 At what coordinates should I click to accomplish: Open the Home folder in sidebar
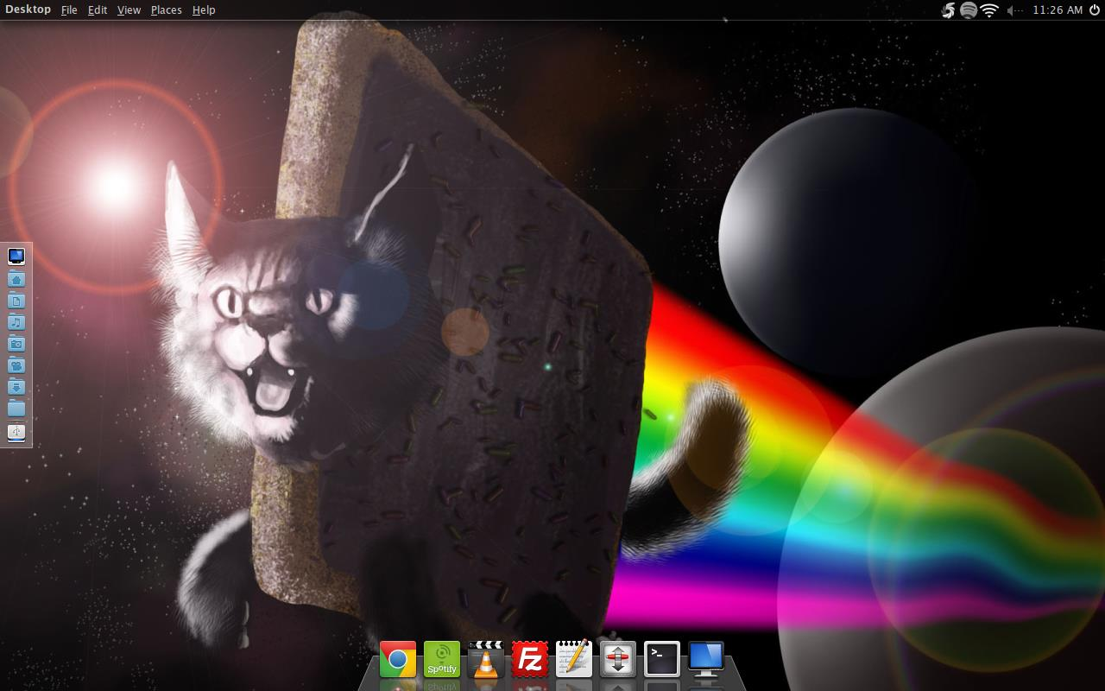[16, 279]
